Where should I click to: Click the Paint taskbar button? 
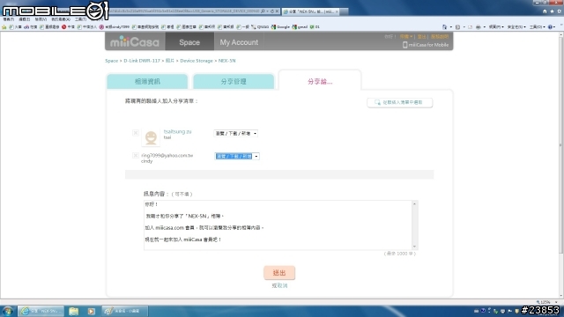click(125, 311)
